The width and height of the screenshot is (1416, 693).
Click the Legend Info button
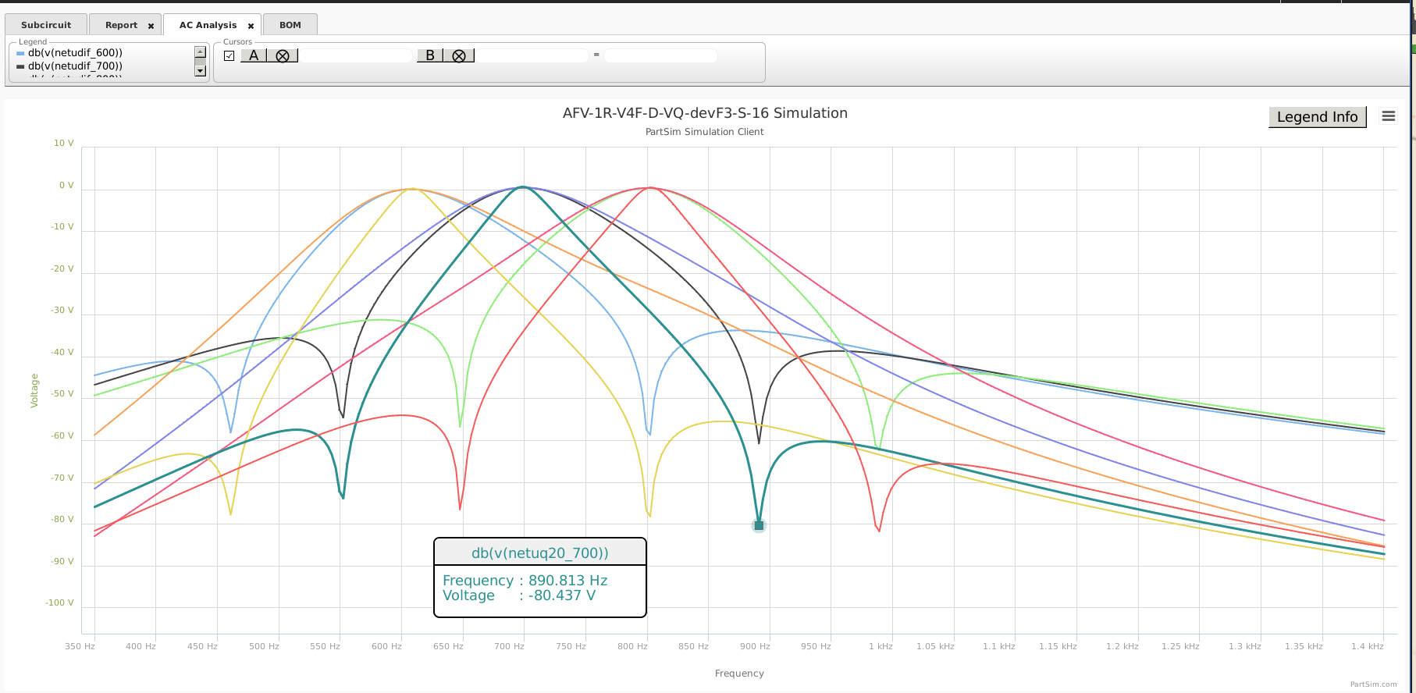click(x=1317, y=117)
